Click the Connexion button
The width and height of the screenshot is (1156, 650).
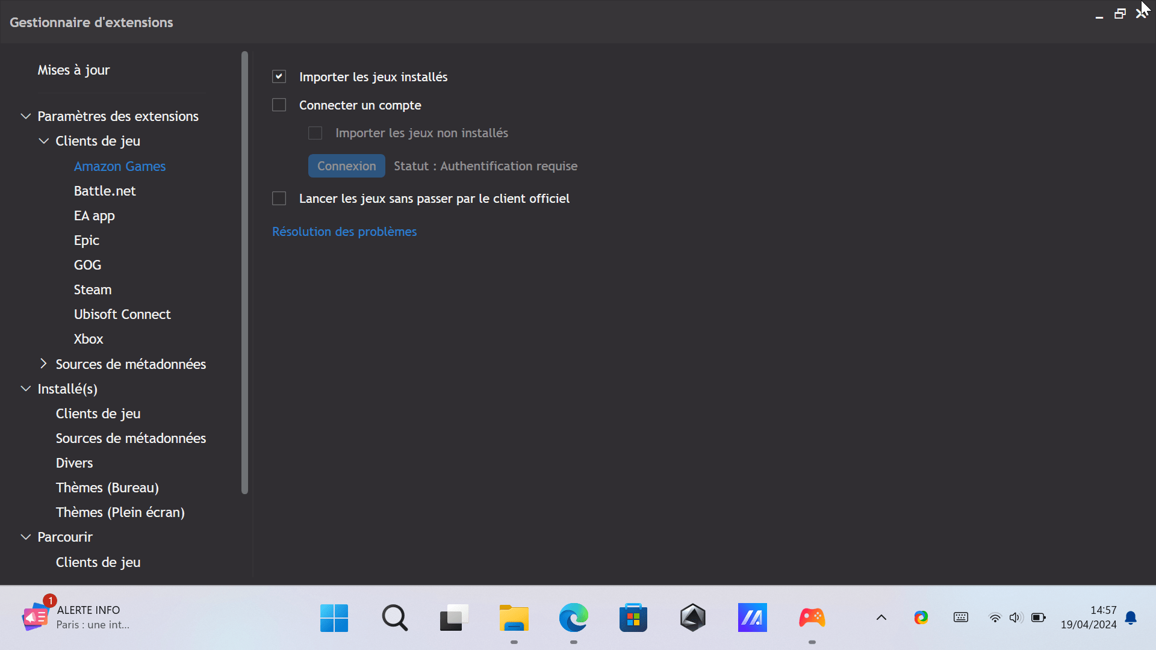(x=346, y=166)
